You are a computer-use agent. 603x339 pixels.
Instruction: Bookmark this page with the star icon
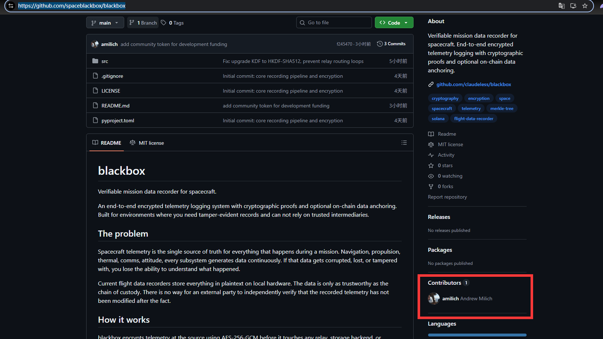(585, 6)
